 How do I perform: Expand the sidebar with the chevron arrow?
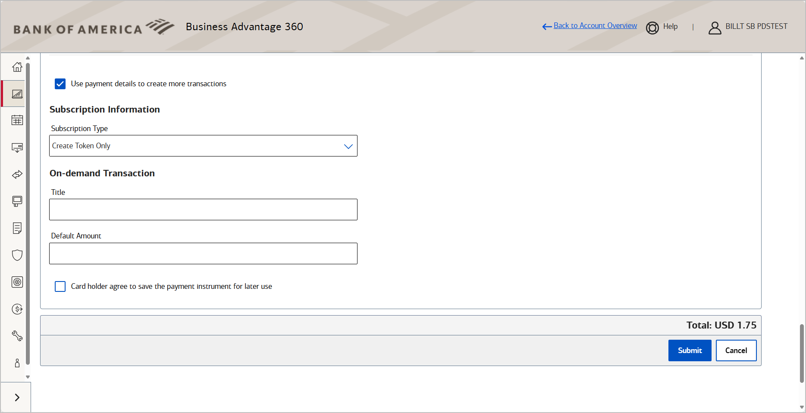(17, 397)
